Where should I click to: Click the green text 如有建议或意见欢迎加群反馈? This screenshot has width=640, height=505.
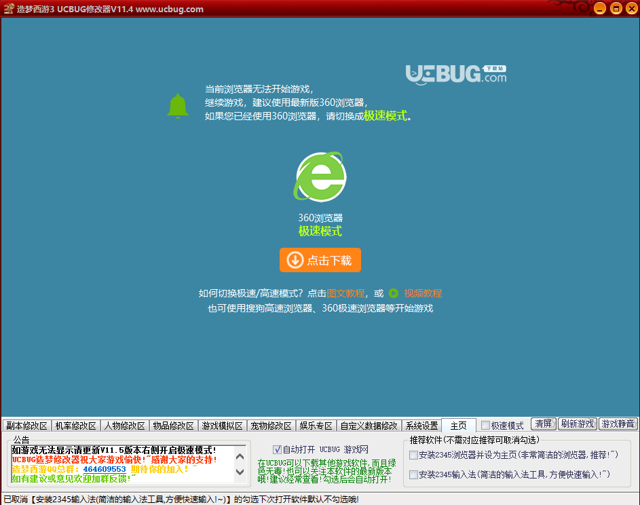point(74,479)
